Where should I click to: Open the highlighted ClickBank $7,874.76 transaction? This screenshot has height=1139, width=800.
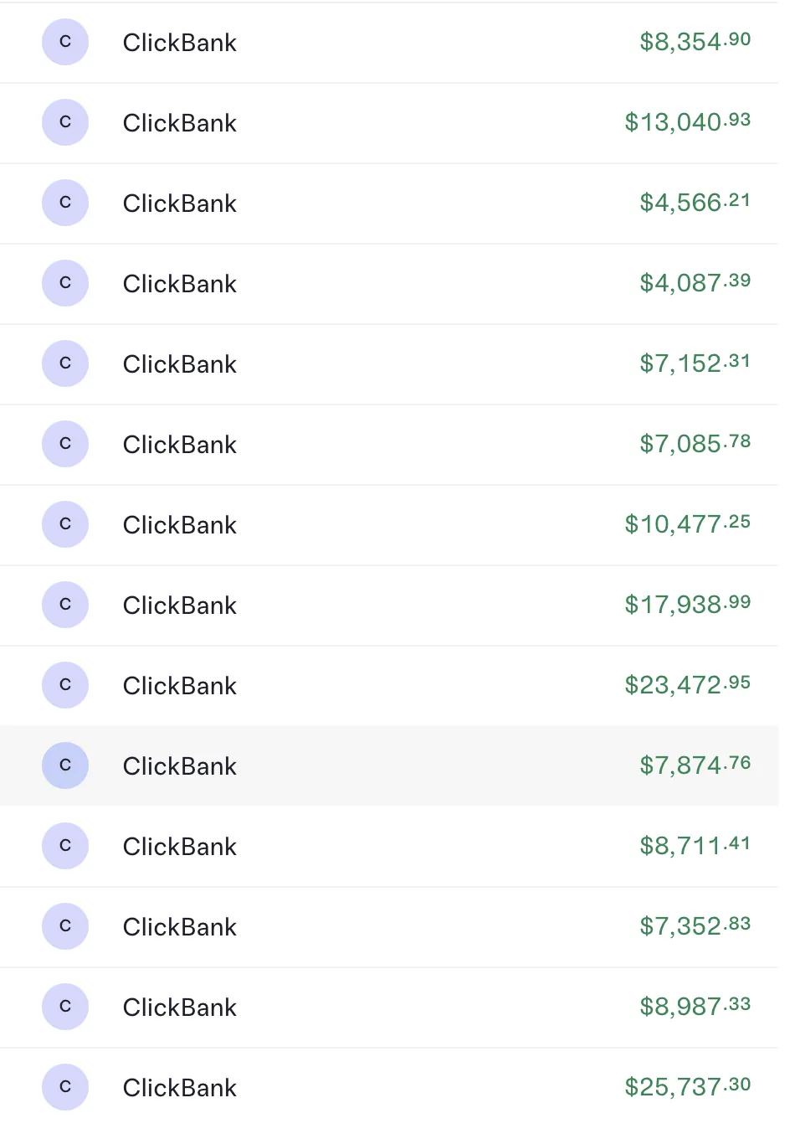point(389,766)
